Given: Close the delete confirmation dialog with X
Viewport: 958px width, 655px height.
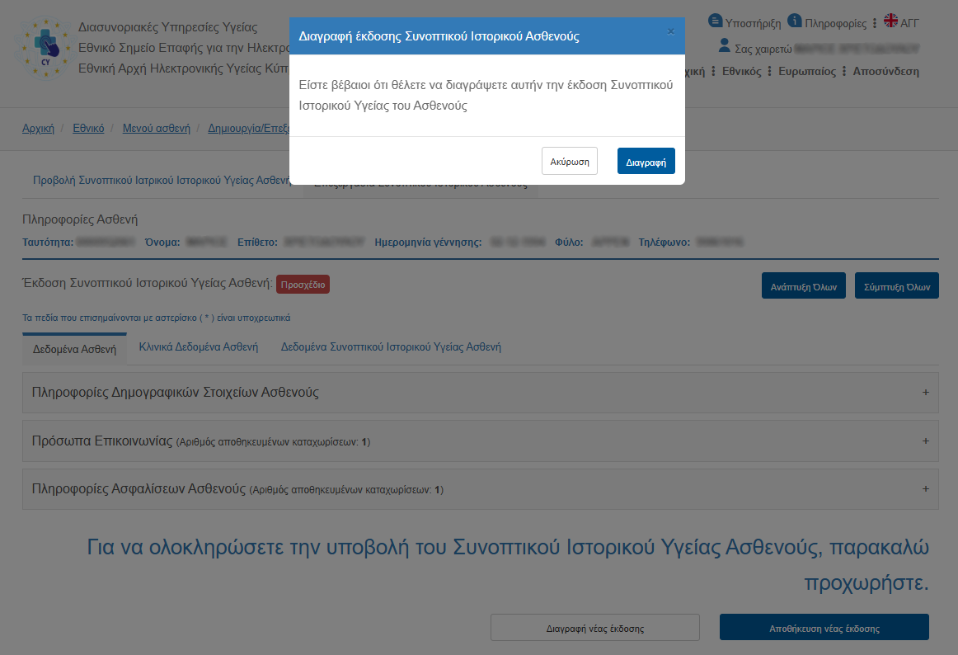Looking at the screenshot, I should coord(670,32).
